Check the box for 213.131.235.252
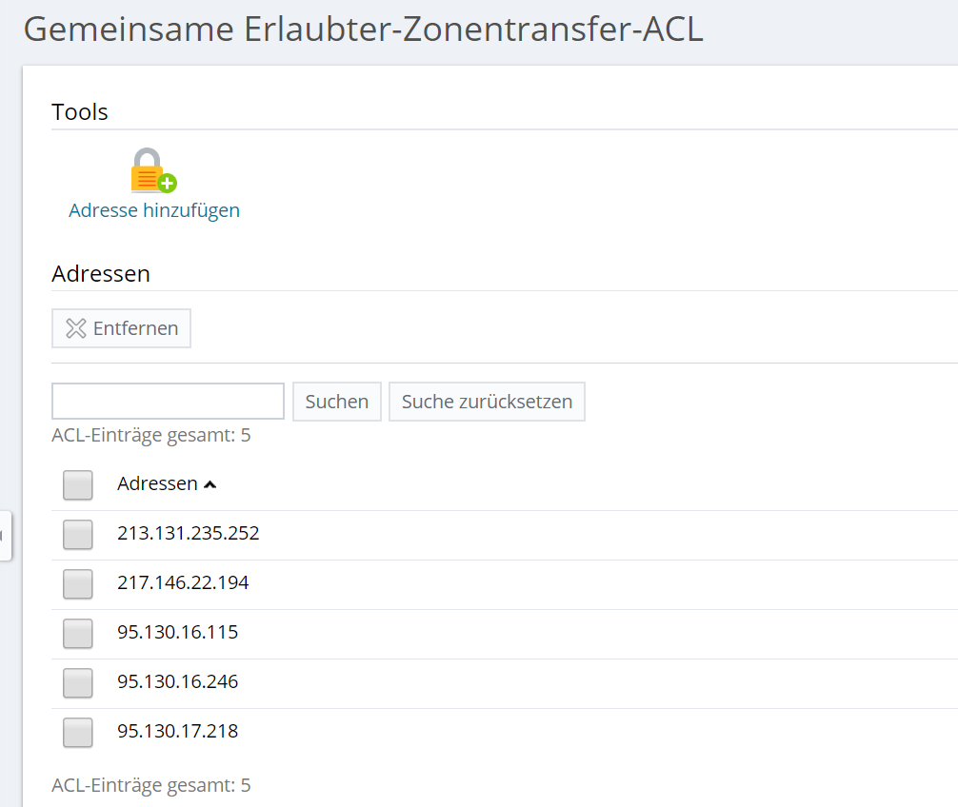 (77, 534)
